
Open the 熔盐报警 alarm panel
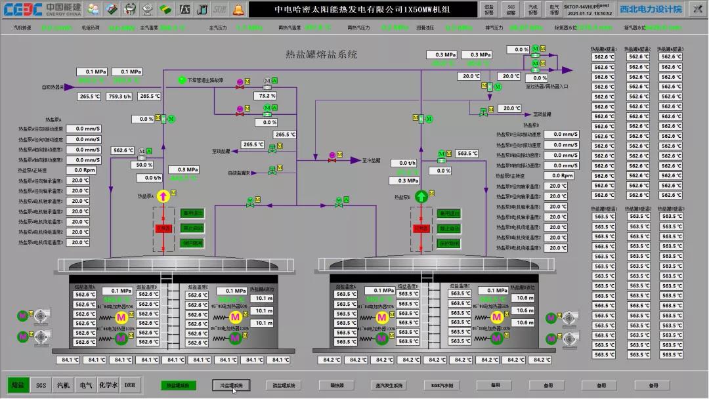(489, 9)
